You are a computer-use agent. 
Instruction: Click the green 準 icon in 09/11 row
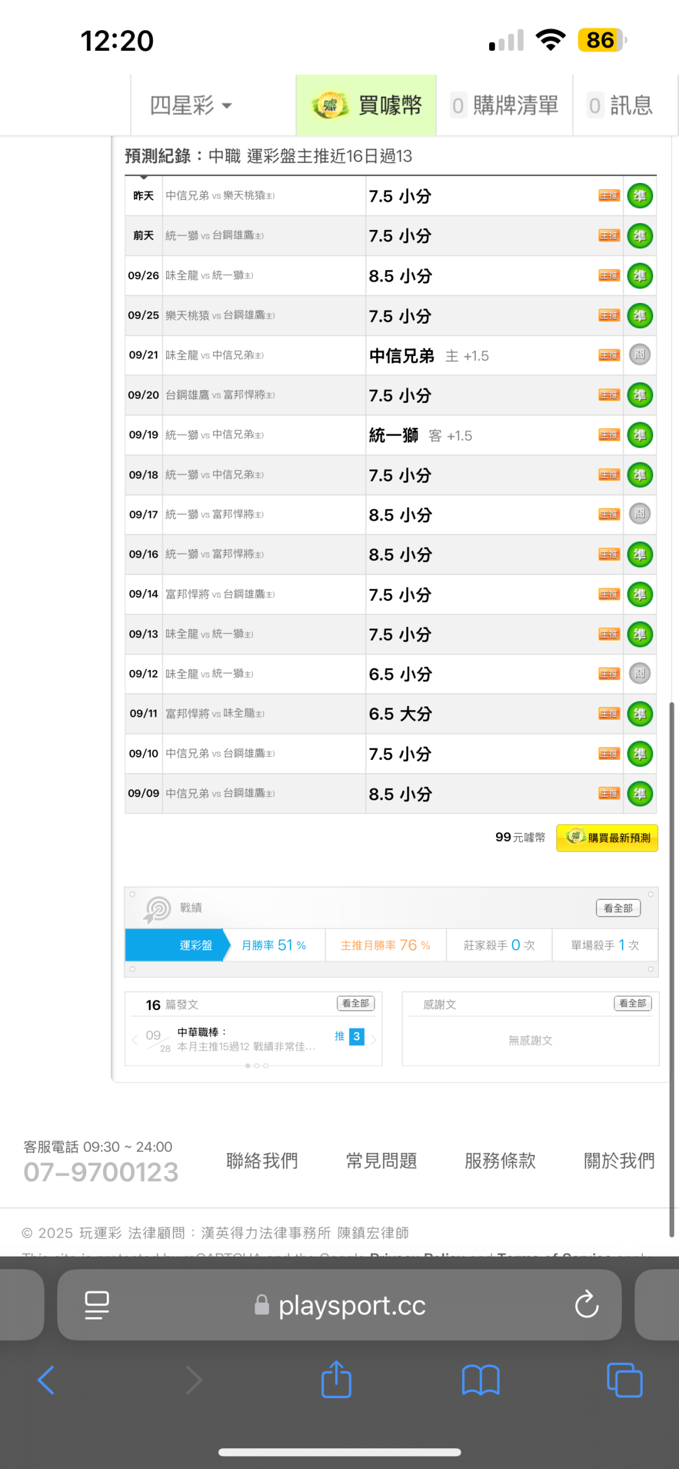[640, 713]
